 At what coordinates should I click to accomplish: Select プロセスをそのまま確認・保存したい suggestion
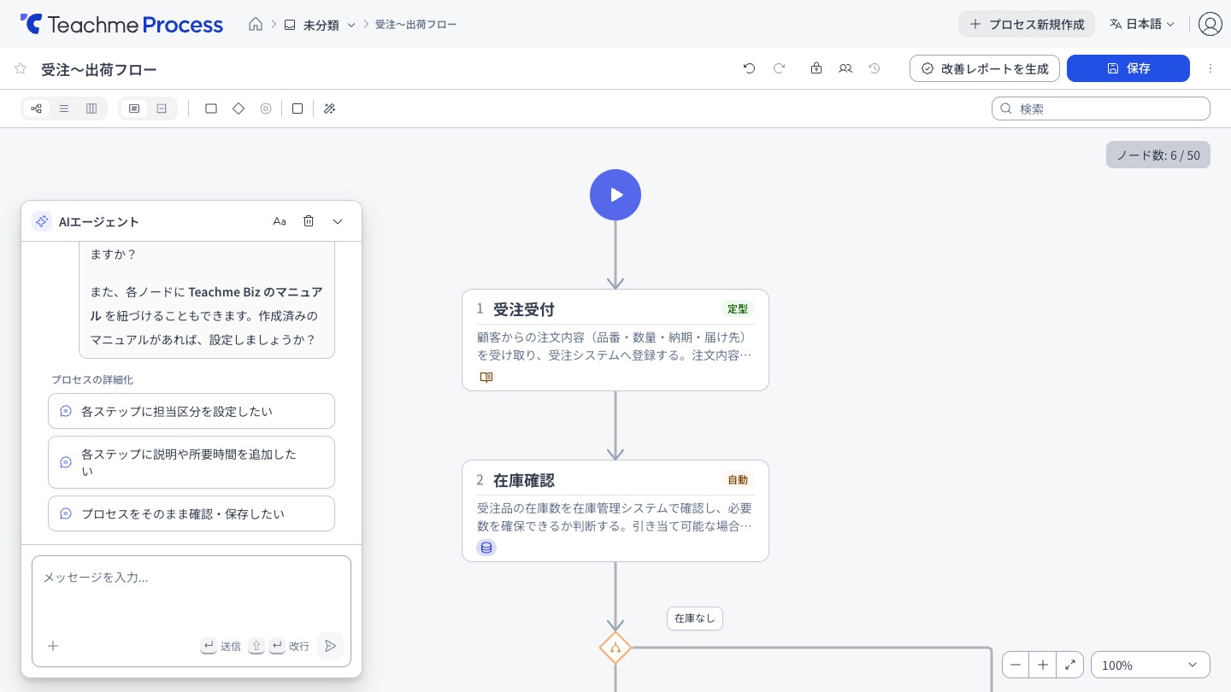[x=191, y=513]
